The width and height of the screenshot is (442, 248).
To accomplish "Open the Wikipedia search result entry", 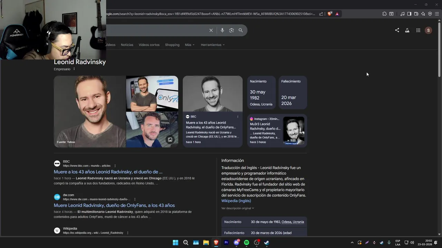I will [93, 231].
